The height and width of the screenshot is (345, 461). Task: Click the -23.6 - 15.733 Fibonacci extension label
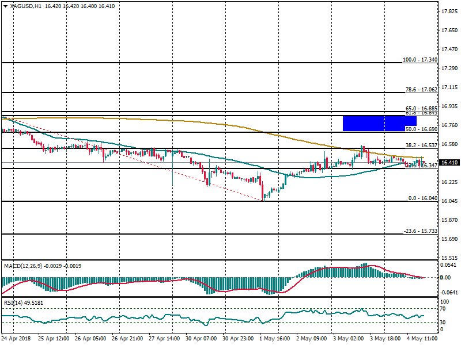point(420,231)
